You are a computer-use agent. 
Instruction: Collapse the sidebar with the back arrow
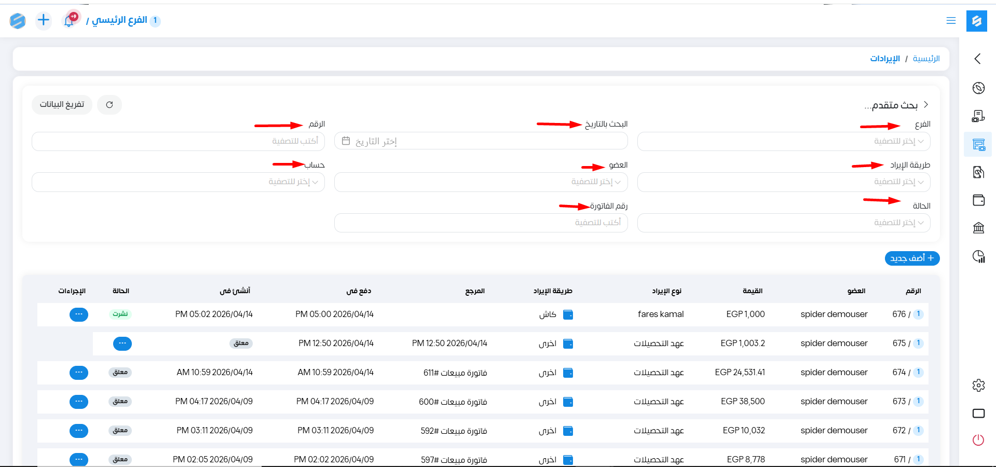(x=978, y=59)
